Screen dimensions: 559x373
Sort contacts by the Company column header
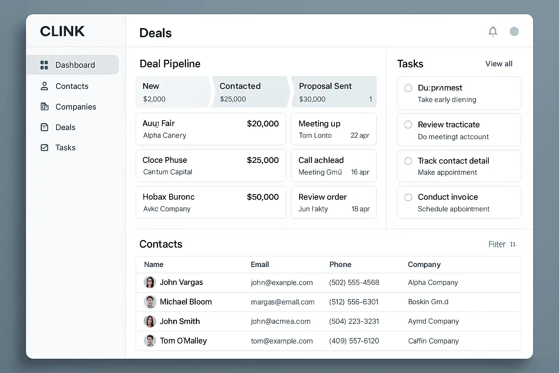[424, 265]
